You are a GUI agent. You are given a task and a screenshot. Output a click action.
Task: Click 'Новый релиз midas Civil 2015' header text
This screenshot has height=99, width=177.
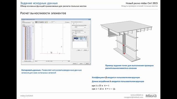tap(142, 3)
